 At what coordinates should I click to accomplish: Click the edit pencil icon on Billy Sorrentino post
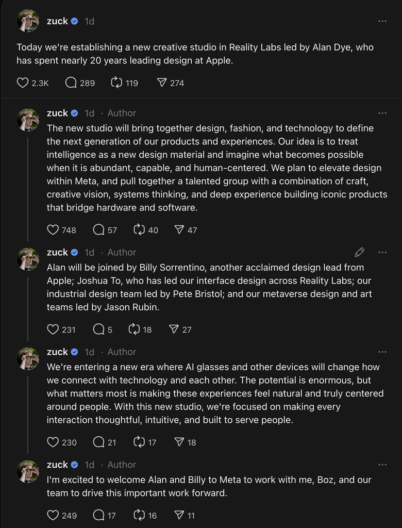pos(360,252)
